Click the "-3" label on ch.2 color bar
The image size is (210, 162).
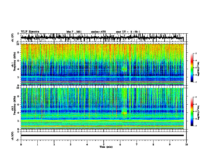(195, 97)
